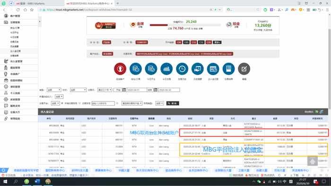The height and width of the screenshot is (186, 331).
Task: Open the black 'more' dropdown after C20 tag
Action: point(217,42)
